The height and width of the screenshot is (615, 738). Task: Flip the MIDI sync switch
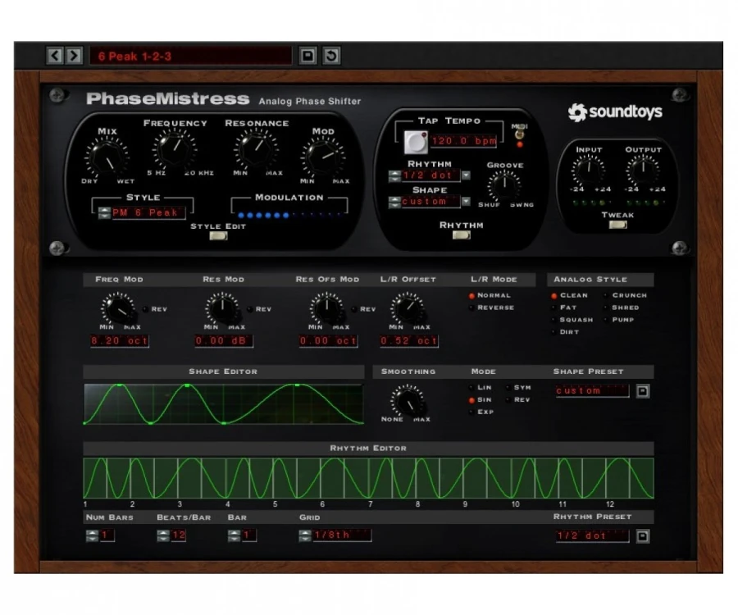pyautogui.click(x=519, y=134)
